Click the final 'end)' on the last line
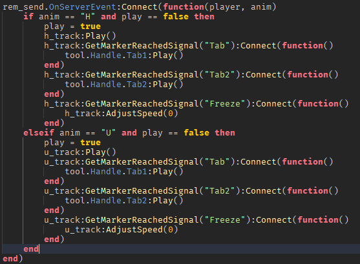 tap(13, 259)
